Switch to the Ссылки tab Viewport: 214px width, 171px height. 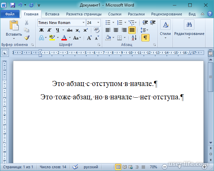115,14
